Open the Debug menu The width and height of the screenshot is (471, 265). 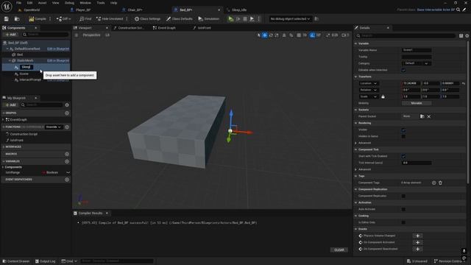click(x=69, y=3)
